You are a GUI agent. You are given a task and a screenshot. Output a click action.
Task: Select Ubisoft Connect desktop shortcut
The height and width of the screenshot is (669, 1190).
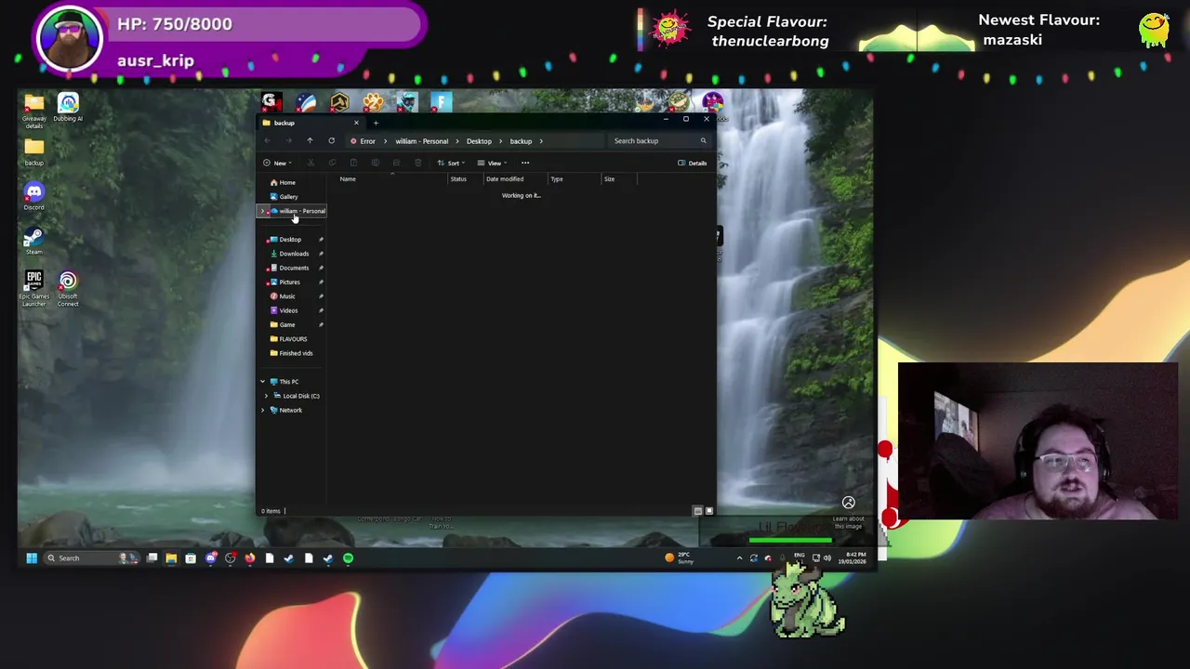68,289
